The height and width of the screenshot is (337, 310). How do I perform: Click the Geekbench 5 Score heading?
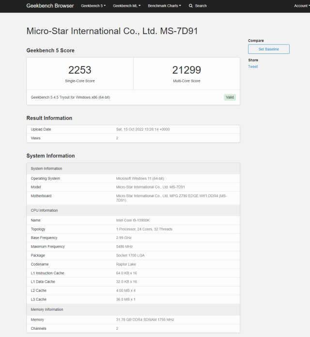(50, 51)
